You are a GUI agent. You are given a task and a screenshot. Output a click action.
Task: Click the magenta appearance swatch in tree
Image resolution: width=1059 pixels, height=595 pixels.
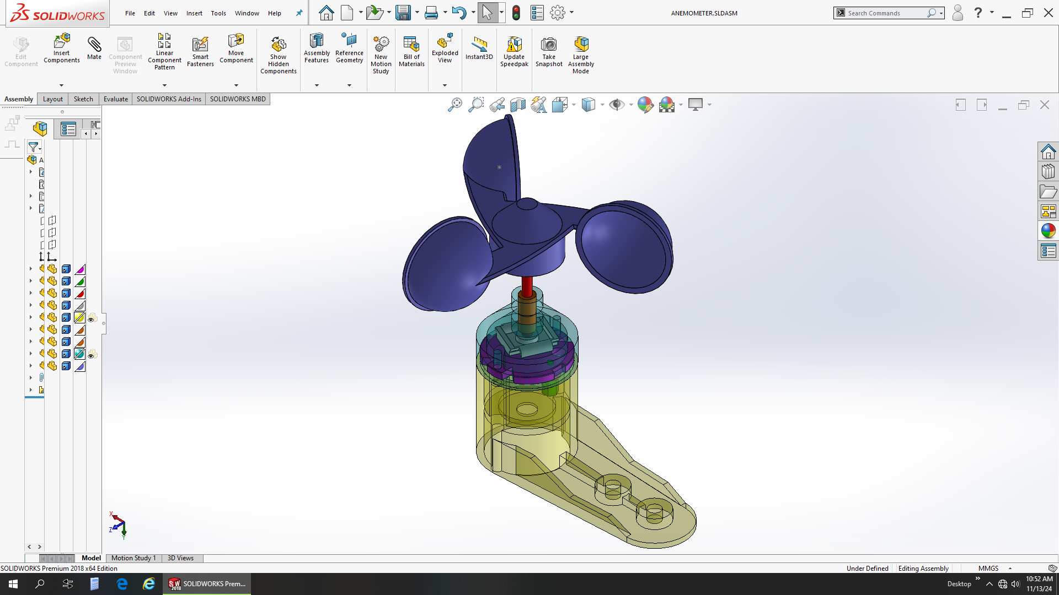pos(80,269)
